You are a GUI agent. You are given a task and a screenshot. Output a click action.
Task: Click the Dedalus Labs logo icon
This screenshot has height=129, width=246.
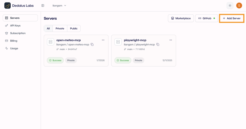point(7,5)
